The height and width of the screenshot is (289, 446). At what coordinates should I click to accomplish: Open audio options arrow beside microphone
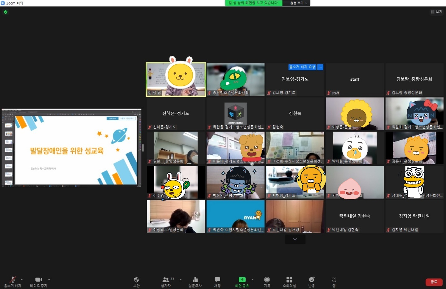pyautogui.click(x=22, y=280)
